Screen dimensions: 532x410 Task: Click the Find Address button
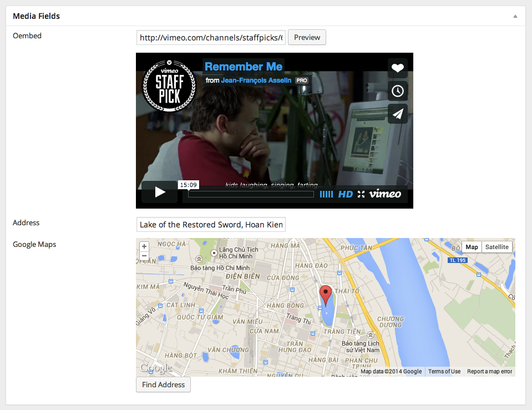pos(163,384)
